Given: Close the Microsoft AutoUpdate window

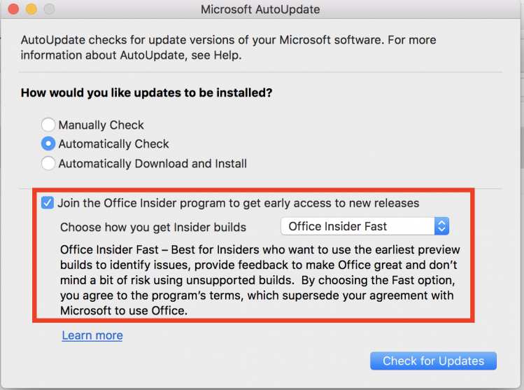Looking at the screenshot, I should pos(13,11).
